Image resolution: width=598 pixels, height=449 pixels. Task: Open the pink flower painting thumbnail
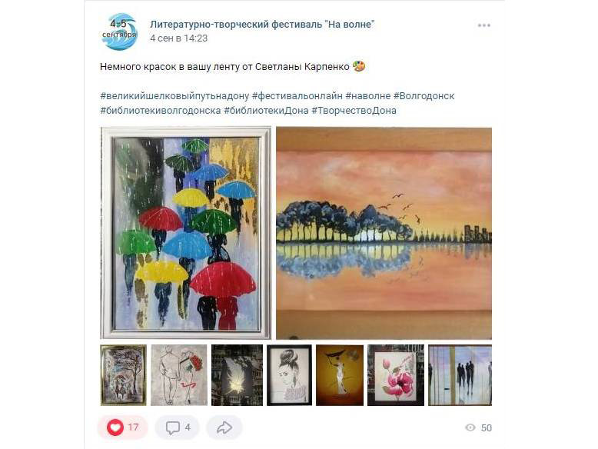pos(396,375)
